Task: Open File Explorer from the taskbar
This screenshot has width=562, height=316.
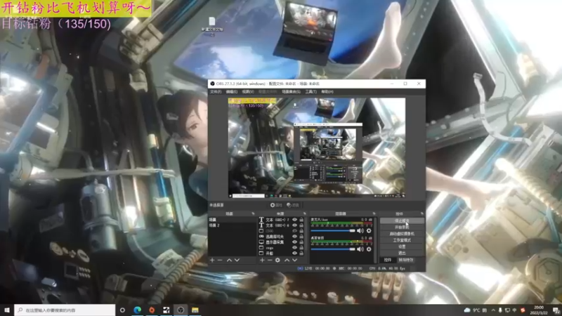Action: click(195, 310)
